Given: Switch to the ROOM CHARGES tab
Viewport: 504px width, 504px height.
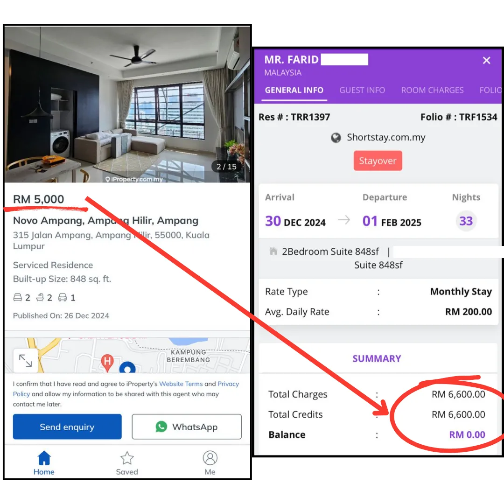Looking at the screenshot, I should [x=432, y=91].
